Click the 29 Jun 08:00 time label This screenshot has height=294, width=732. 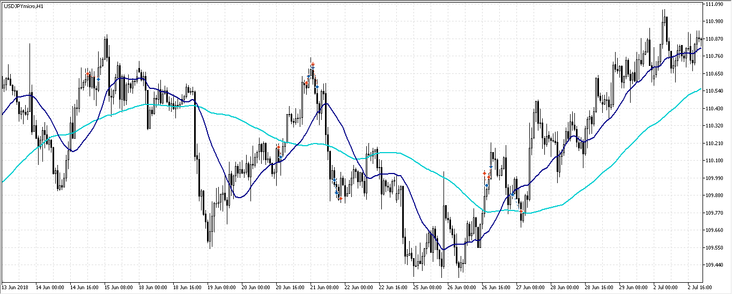tap(633, 288)
